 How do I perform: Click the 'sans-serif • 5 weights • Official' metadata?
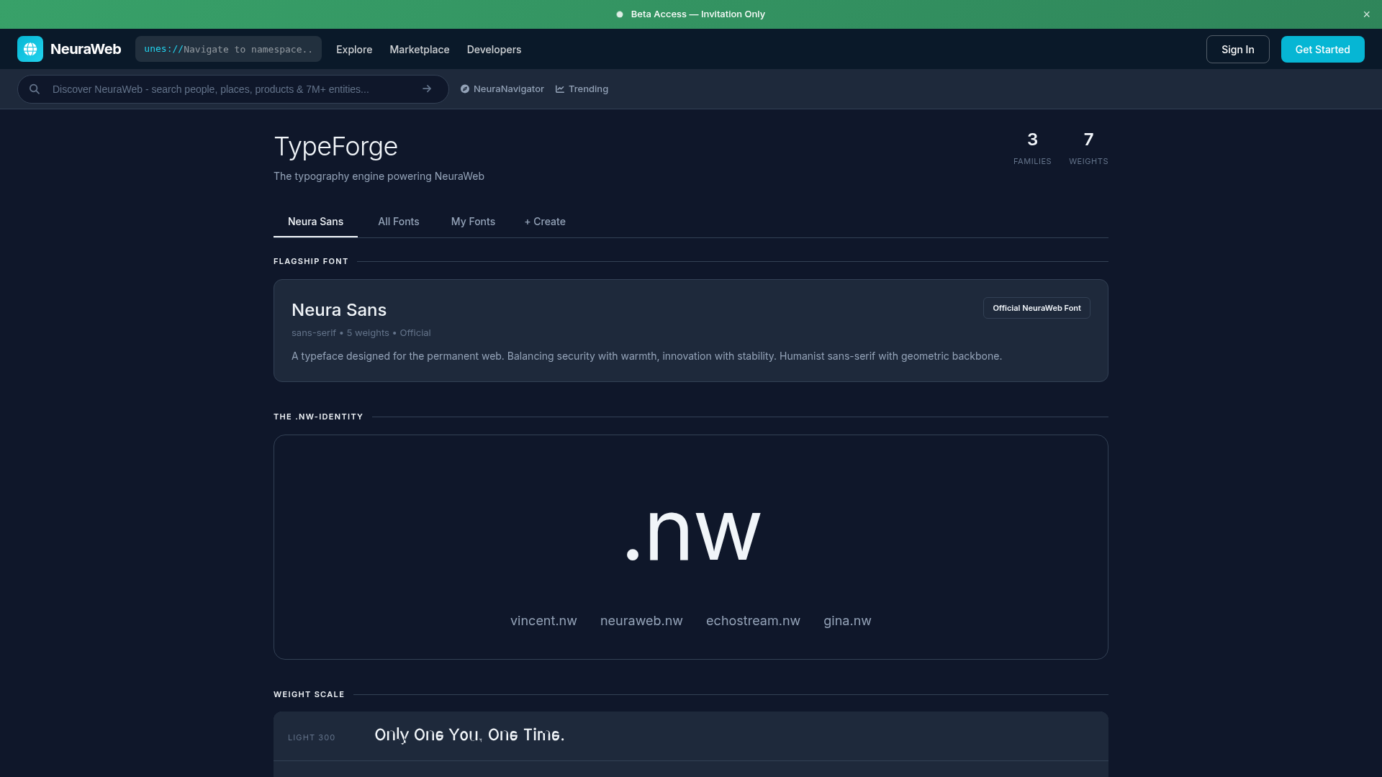coord(361,333)
